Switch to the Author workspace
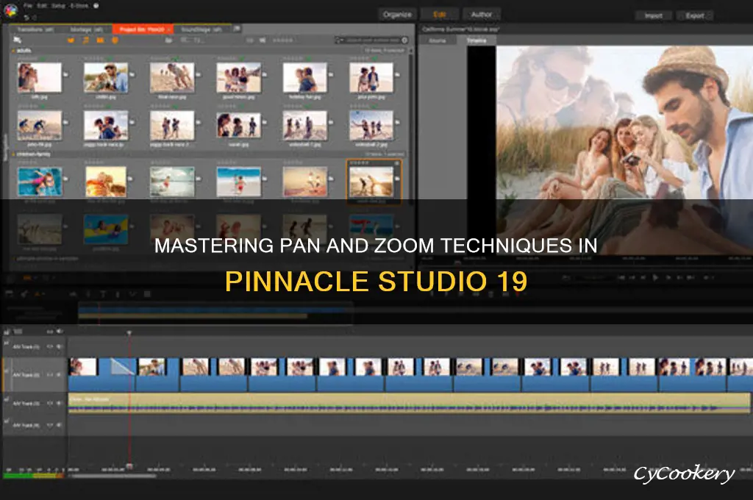 tap(481, 15)
